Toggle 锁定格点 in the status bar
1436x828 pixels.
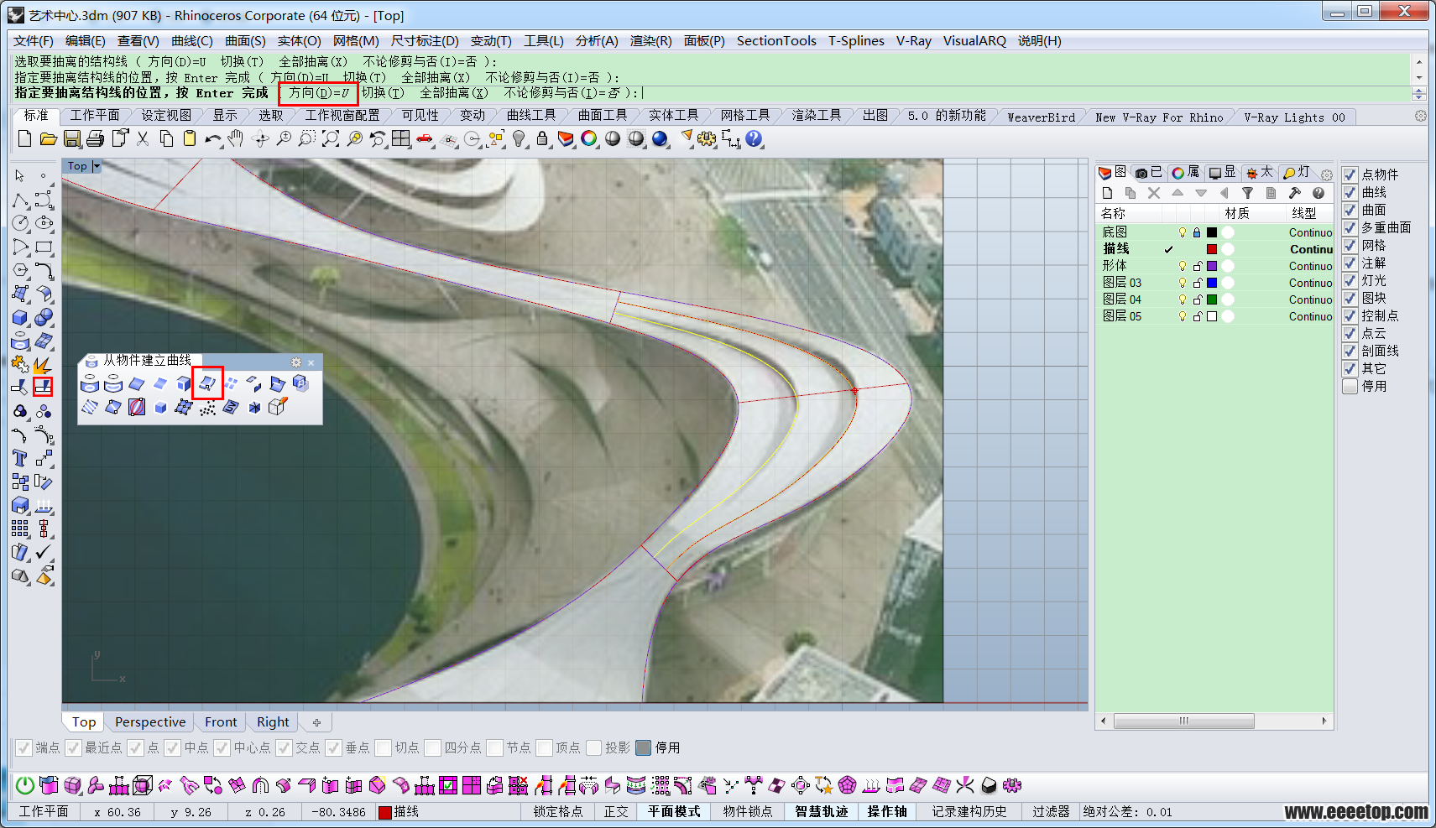pos(558,811)
